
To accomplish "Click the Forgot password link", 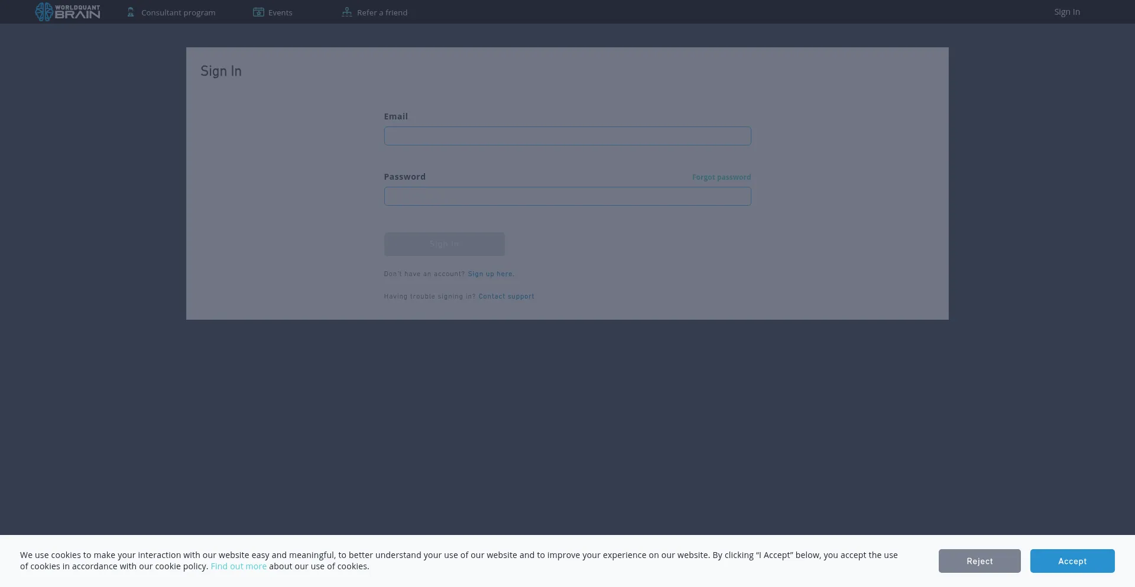I will pyautogui.click(x=721, y=177).
